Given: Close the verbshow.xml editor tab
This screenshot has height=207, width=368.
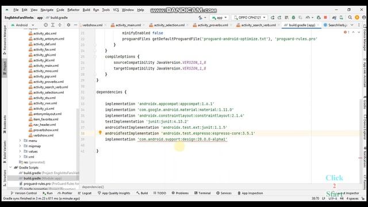Looking at the screenshot, I should tap(105, 25).
